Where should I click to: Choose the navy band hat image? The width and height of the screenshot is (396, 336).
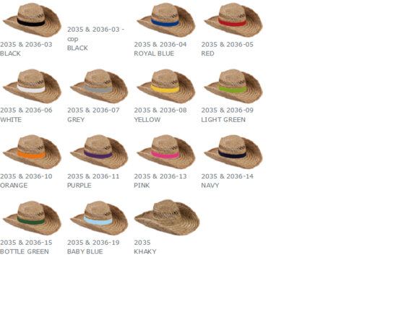(x=233, y=152)
